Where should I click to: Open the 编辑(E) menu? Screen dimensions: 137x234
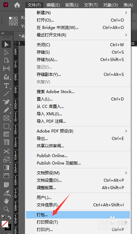(x=53, y=5)
